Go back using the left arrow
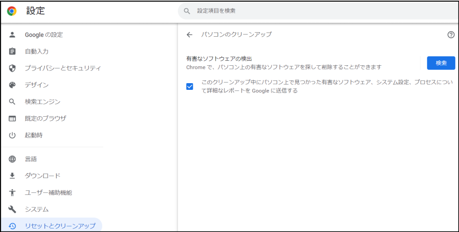This screenshot has height=232, width=459. click(x=190, y=35)
